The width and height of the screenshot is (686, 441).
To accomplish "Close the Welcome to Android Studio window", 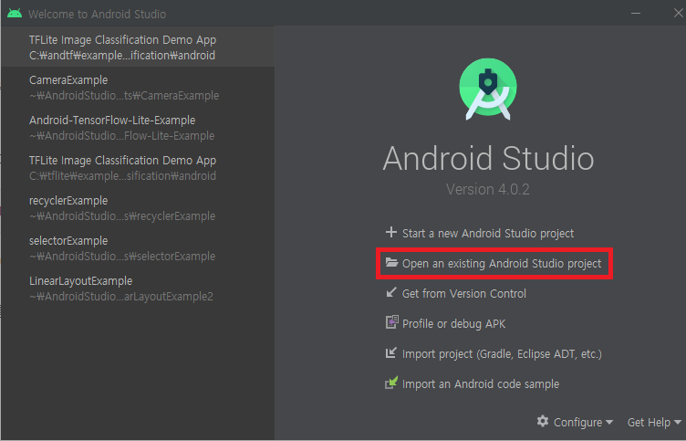I will click(678, 13).
